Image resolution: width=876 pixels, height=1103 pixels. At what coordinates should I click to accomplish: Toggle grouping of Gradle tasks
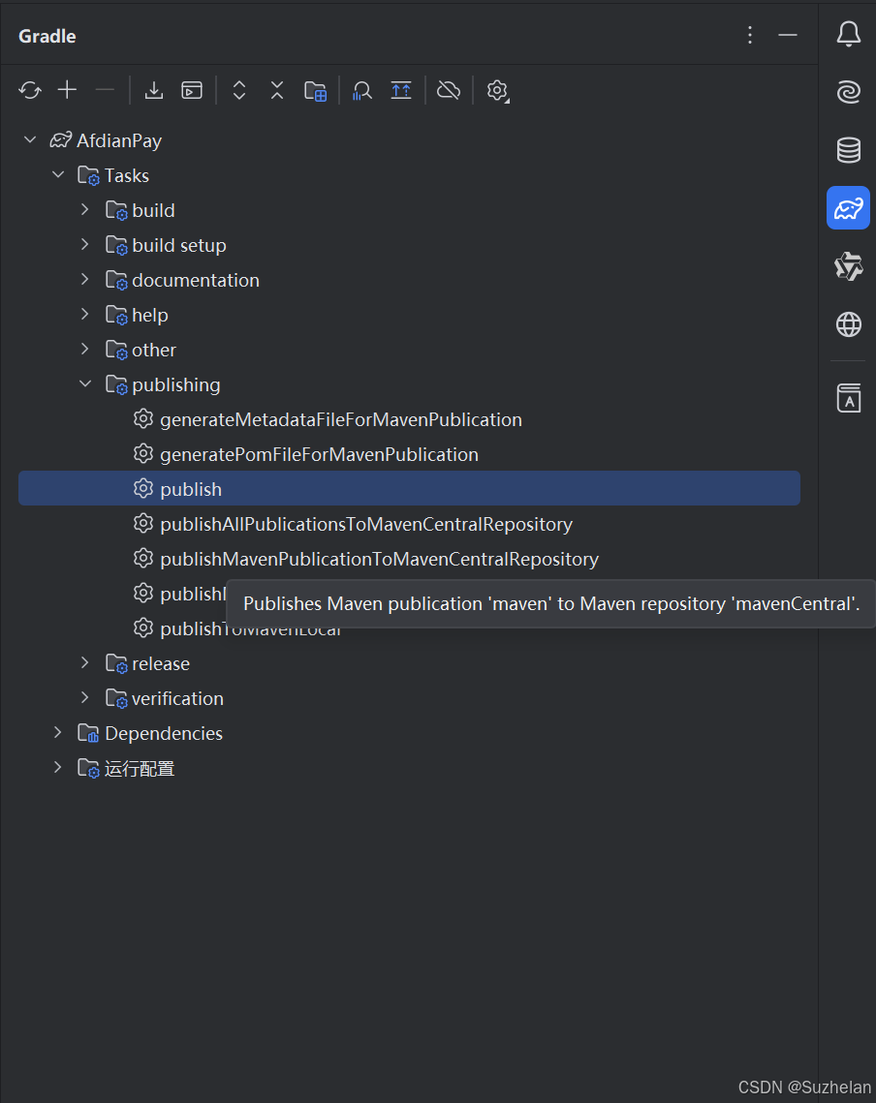pyautogui.click(x=315, y=90)
